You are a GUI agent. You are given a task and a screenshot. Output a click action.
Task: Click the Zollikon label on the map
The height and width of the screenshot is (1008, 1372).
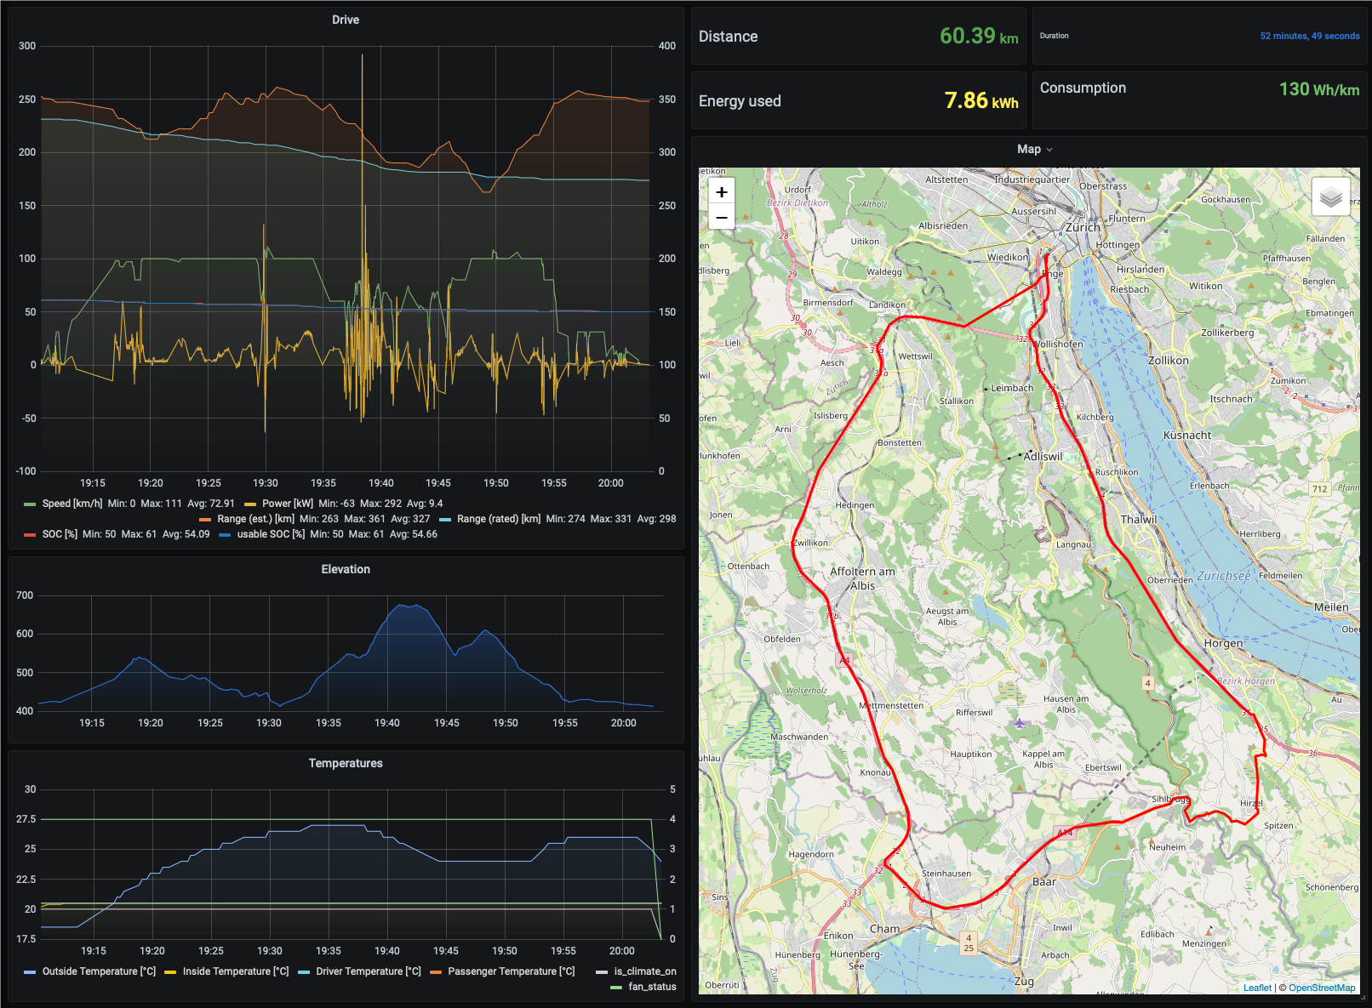point(1169,360)
